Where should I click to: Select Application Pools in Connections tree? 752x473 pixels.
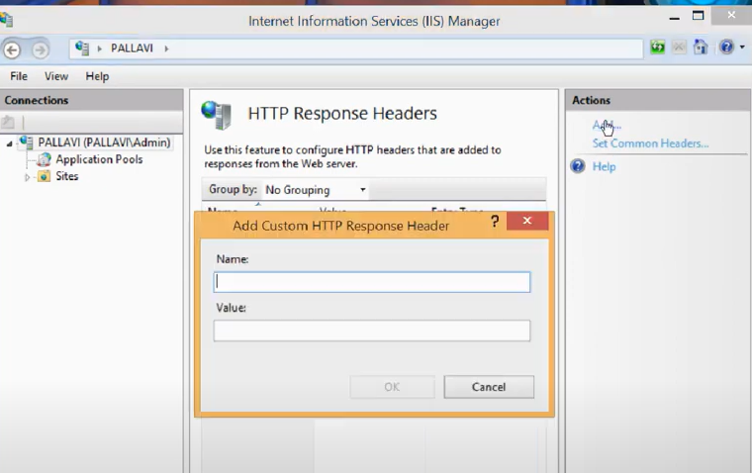click(x=99, y=159)
